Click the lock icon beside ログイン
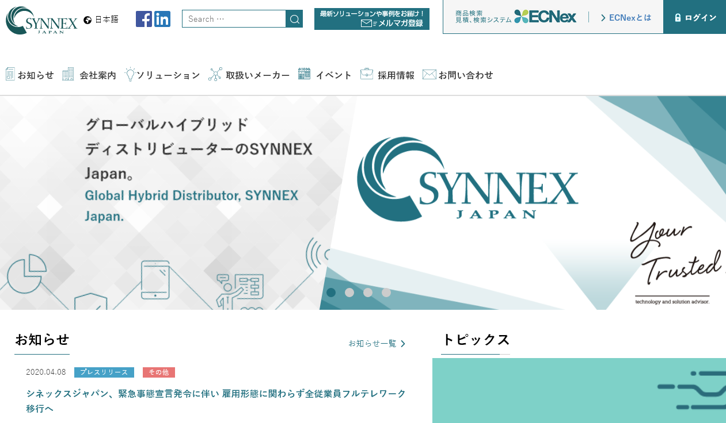Screen dimensions: 726x423 [678, 17]
